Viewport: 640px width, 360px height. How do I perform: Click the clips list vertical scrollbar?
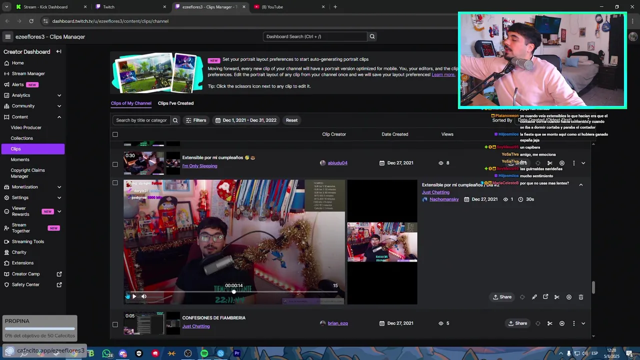click(x=593, y=287)
